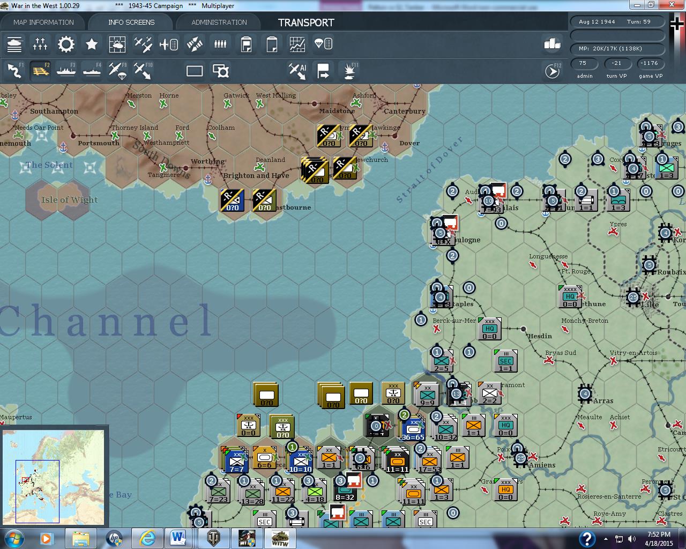Click the Portsmouth port label
Viewport: 686px width, 549px height.
point(99,143)
